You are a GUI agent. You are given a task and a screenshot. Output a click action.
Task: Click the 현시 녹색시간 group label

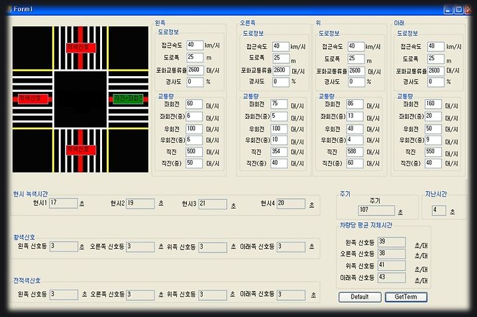(x=30, y=194)
